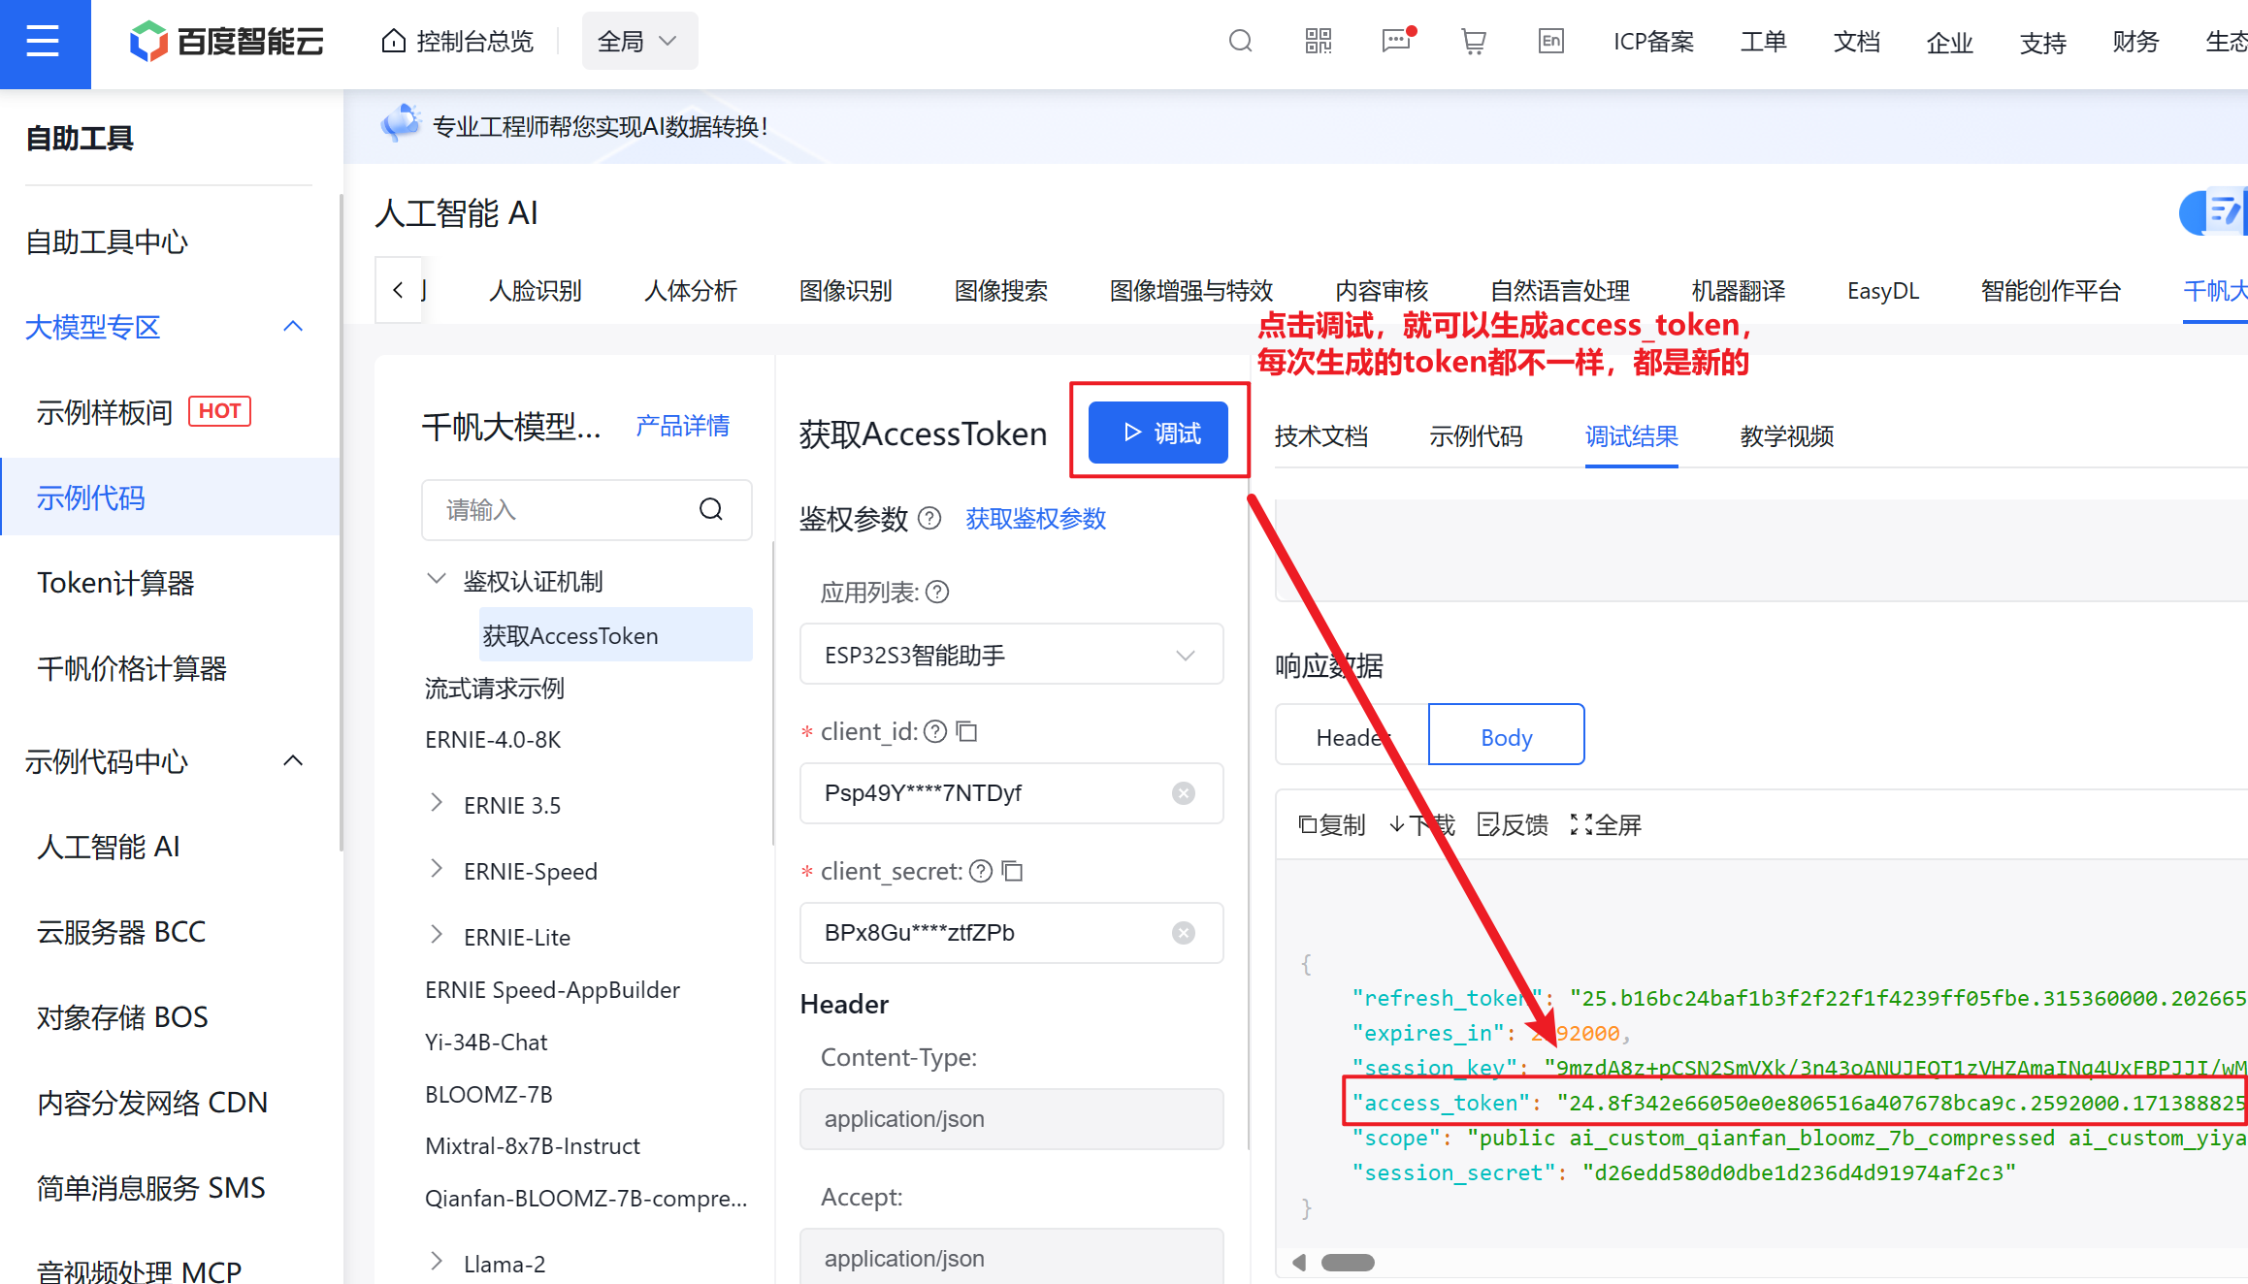Clear the client_secret field
Image resolution: width=2248 pixels, height=1284 pixels.
pyautogui.click(x=1184, y=933)
